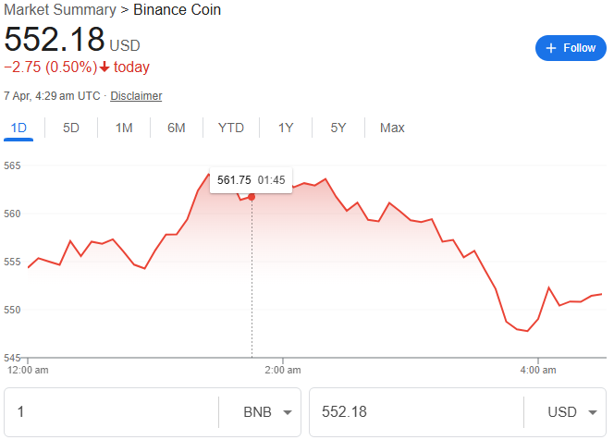
Task: Click the BNB amount input field
Action: (111, 412)
